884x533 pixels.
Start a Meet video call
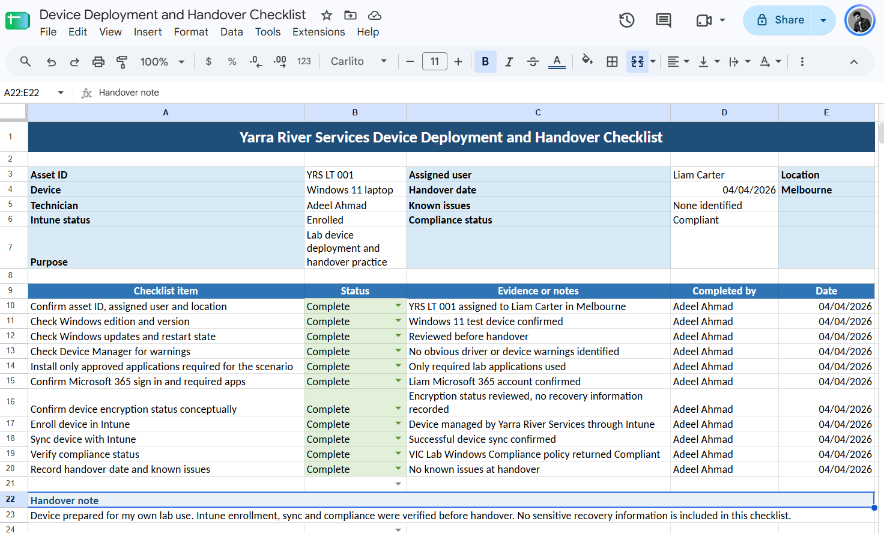(x=704, y=20)
